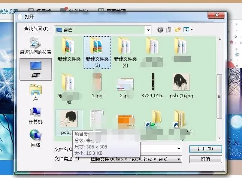Click the file list scrollbar thumb

point(219,96)
